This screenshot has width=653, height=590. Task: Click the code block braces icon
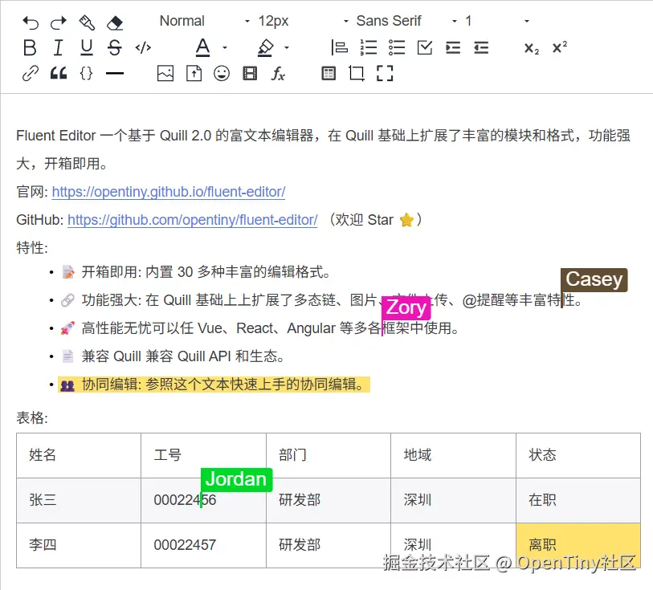(86, 74)
